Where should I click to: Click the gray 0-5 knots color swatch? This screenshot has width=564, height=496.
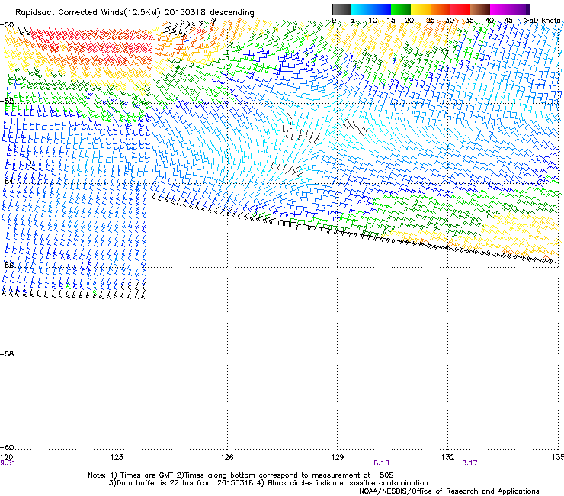click(341, 9)
